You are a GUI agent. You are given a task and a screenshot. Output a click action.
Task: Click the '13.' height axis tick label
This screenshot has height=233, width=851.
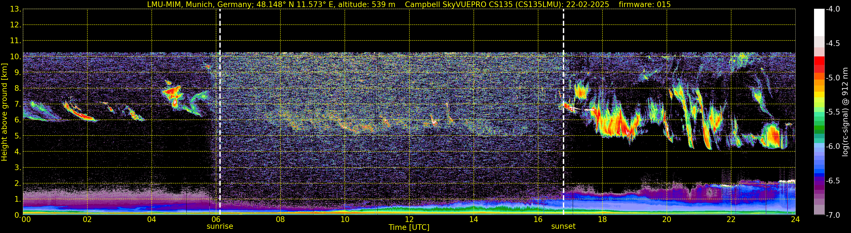point(16,9)
